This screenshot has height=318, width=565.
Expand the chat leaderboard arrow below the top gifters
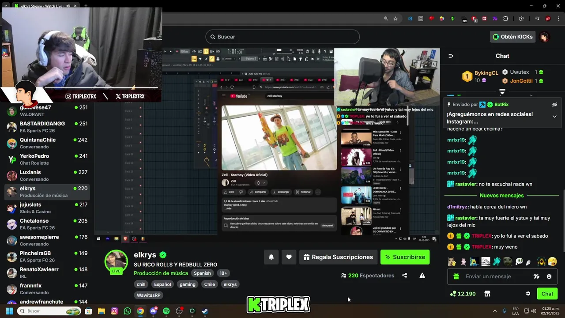pos(502,91)
